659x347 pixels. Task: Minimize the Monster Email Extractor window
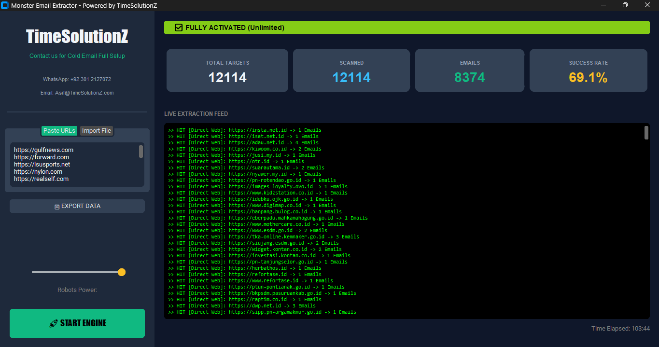tap(603, 5)
